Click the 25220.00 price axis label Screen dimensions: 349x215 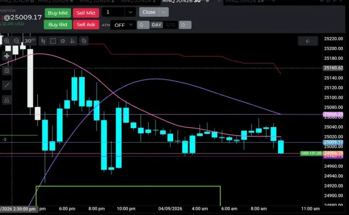(x=333, y=39)
